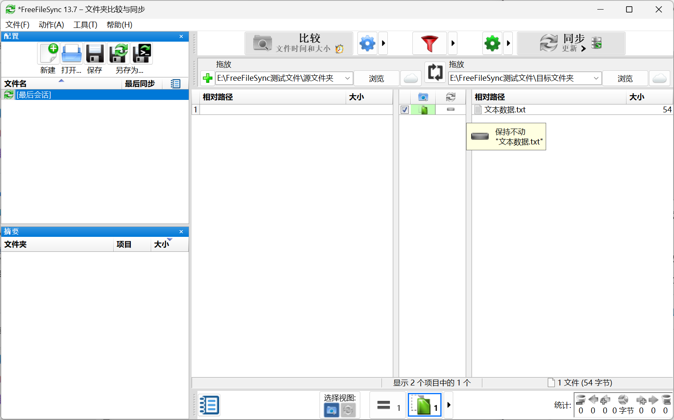The image size is (674, 420).
Task: Open the 工具(T) menu
Action: tap(85, 25)
